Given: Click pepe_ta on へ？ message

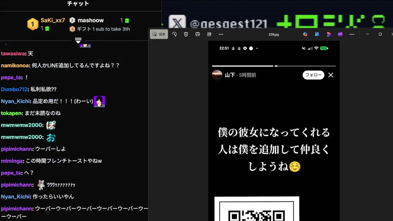Looking at the screenshot, I should click(11, 173).
